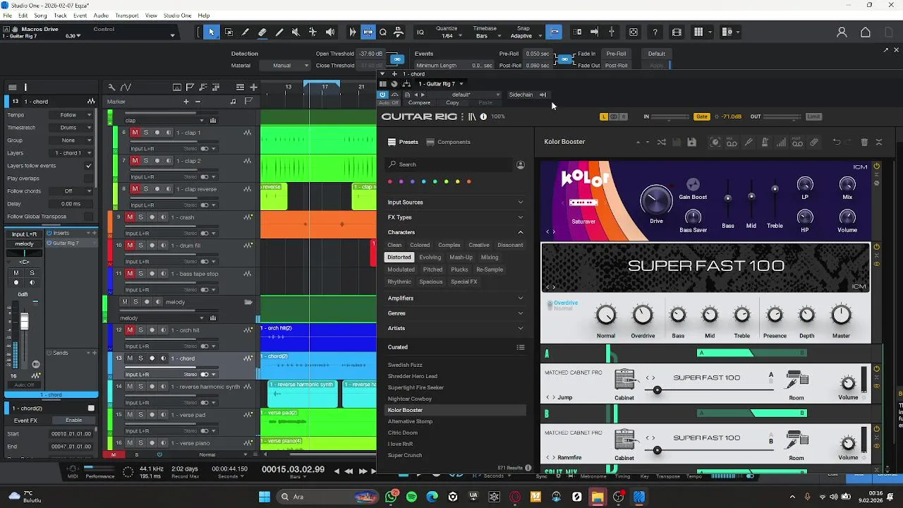Open the Material Manual dropdown
The height and width of the screenshot is (508, 903).
286,66
